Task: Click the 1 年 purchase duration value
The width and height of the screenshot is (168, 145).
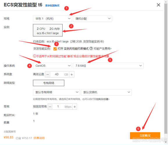Action: [x=35, y=114]
